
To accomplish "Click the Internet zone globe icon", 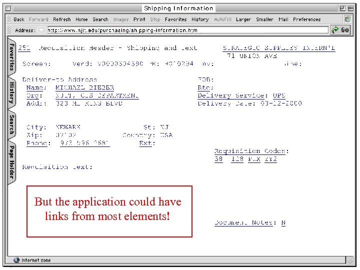I will (x=16, y=260).
